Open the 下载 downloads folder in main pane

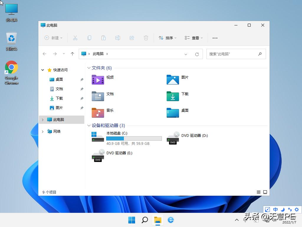coord(177,96)
